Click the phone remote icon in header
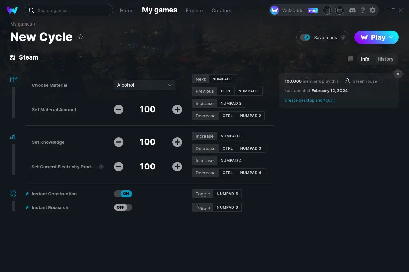The height and width of the screenshot is (272, 409). pyautogui.click(x=327, y=10)
